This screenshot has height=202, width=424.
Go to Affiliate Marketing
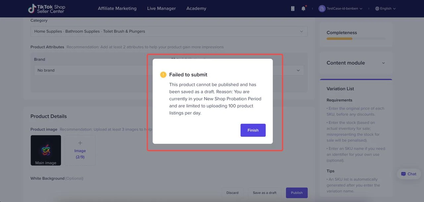[x=117, y=9]
